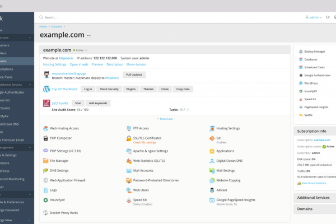Open the SSL/TLS Certificates padlock icon
The width and height of the screenshot is (336, 224).
[128, 138]
